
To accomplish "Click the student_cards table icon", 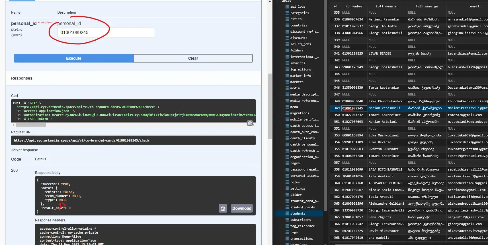I will 287,207.
